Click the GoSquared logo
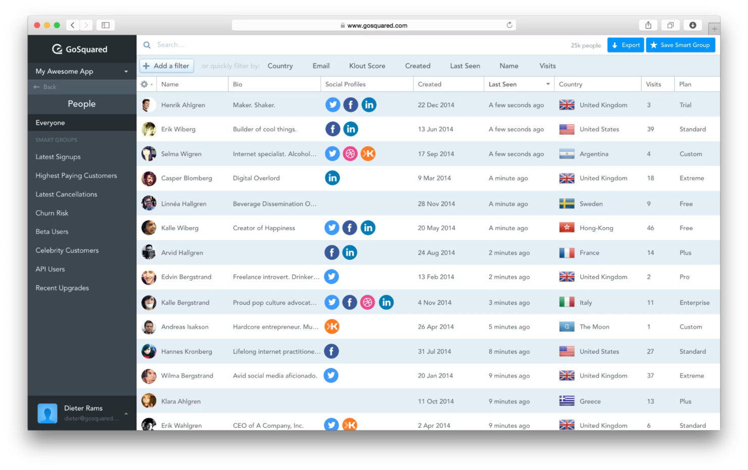This screenshot has width=748, height=470. [81, 49]
